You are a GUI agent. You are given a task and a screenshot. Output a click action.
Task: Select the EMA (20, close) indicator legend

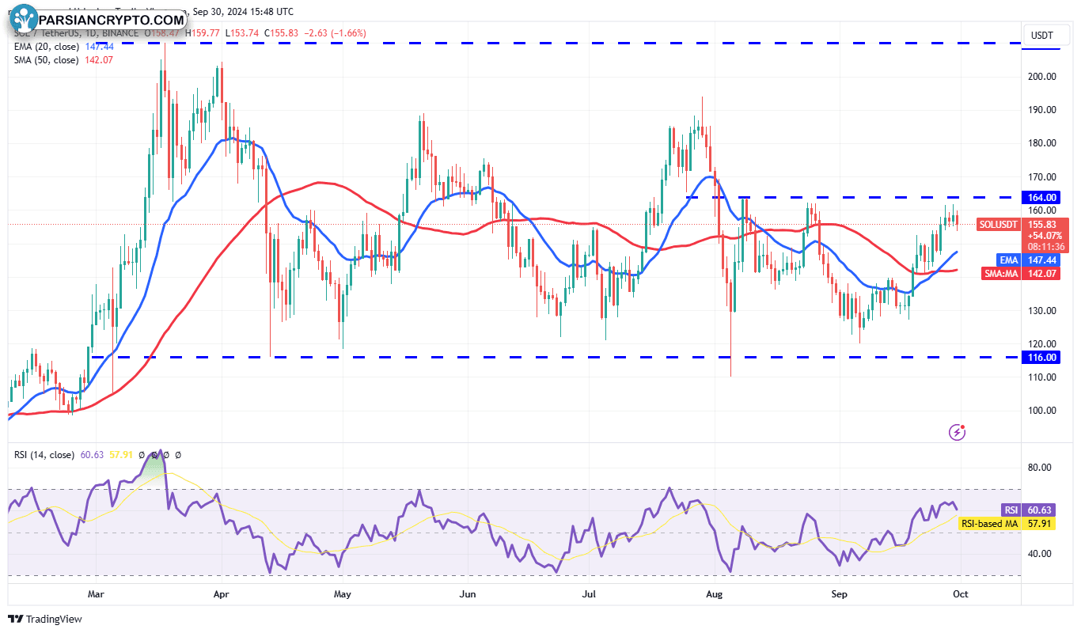(47, 47)
